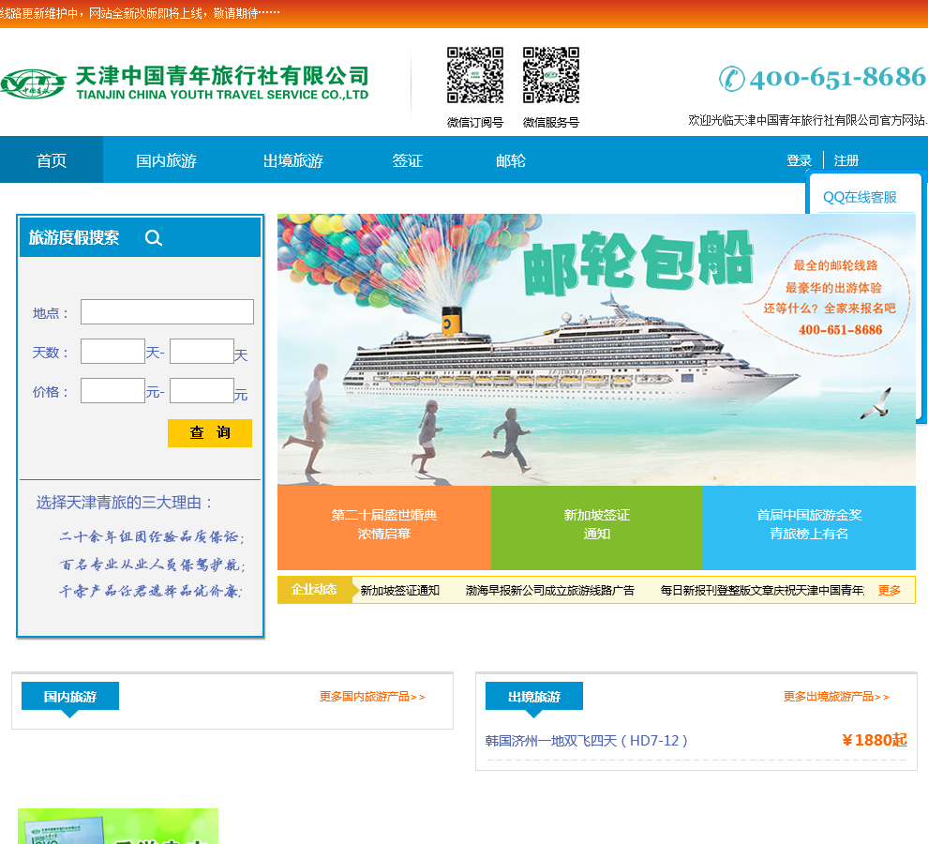Viewport: 928px width, 844px height.
Task: Click the Tianjin China Youth Travel logo
Action: [x=185, y=83]
